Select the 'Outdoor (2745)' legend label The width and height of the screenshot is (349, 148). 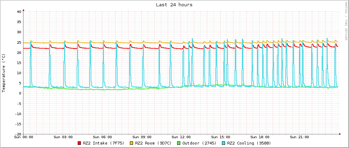[x=199, y=143]
